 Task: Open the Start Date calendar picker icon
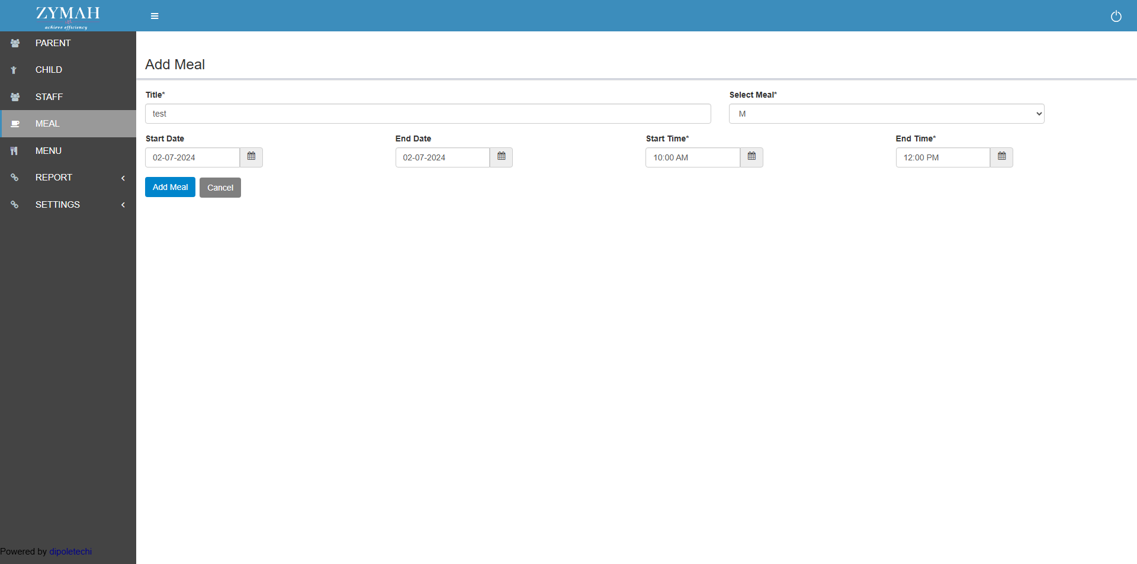(251, 157)
